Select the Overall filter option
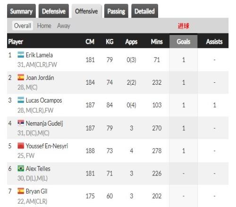The width and height of the screenshot is (236, 207). (x=23, y=25)
